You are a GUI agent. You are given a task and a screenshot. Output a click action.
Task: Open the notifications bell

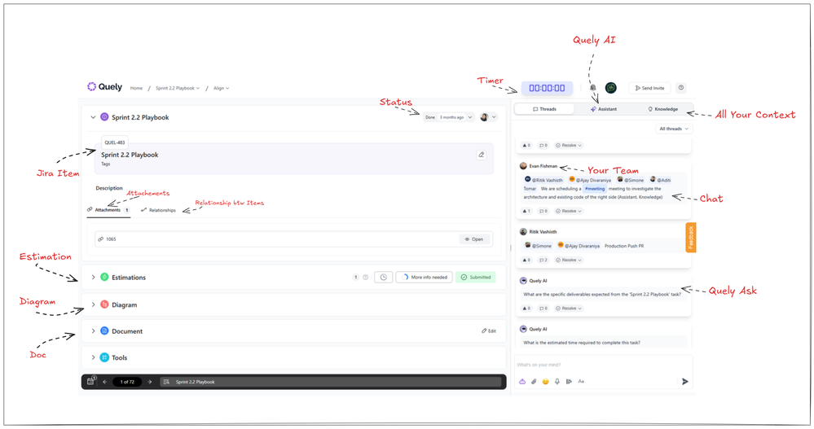click(x=593, y=88)
